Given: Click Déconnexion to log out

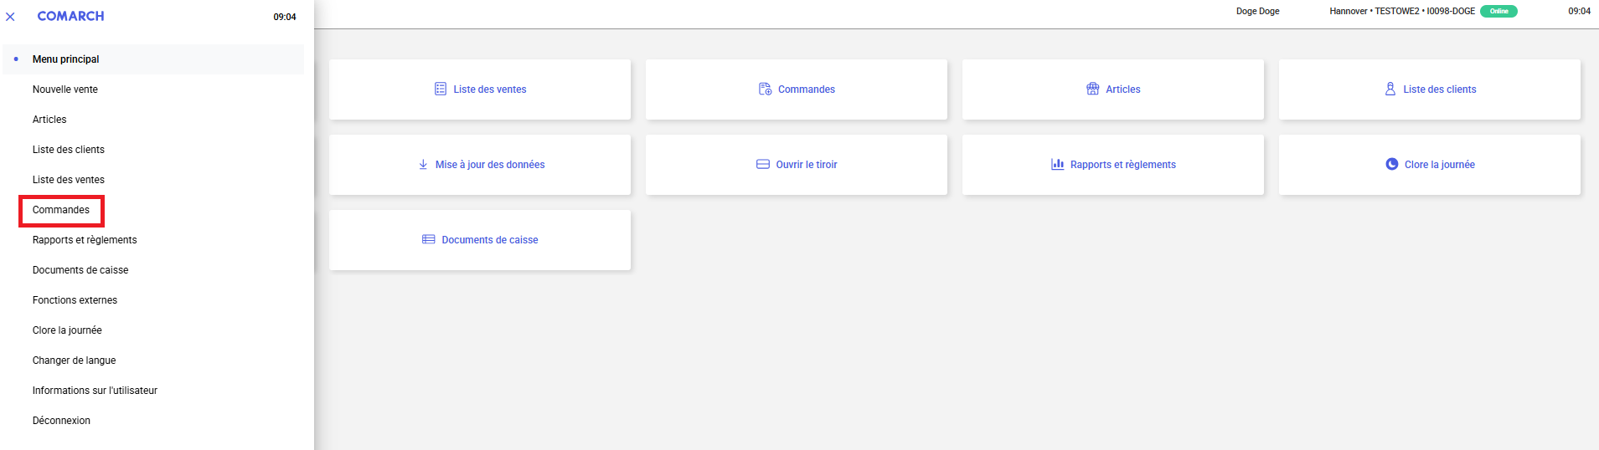Looking at the screenshot, I should [62, 421].
